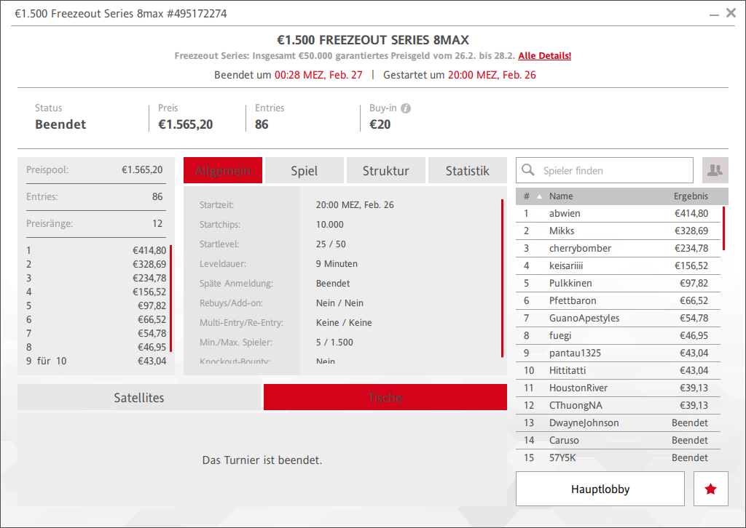746x528 pixels.
Task: Click the payout list red scrollbar
Action: pyautogui.click(x=170, y=298)
